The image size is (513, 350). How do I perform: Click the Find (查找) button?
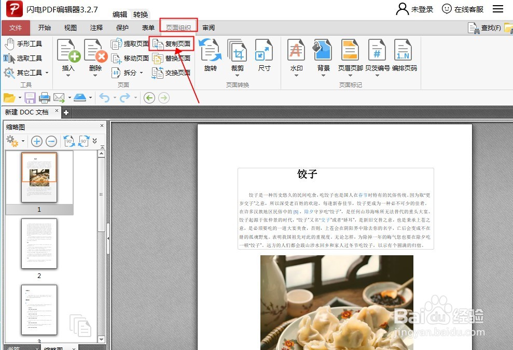[x=484, y=28]
